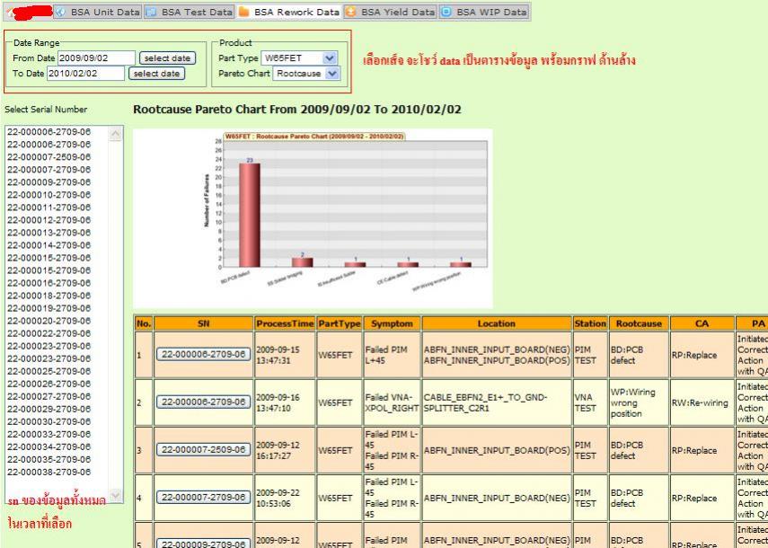Image resolution: width=768 pixels, height=548 pixels.
Task: Click the PartType column header
Action: coord(339,323)
